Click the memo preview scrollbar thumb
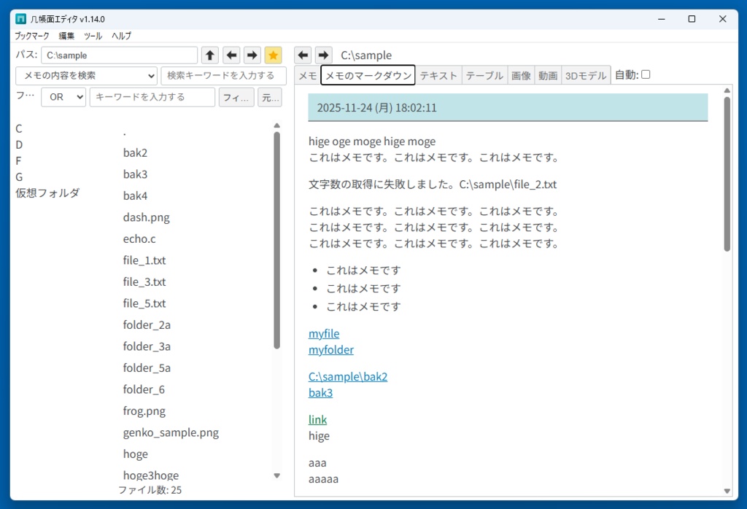The height and width of the screenshot is (509, 747). click(x=727, y=174)
